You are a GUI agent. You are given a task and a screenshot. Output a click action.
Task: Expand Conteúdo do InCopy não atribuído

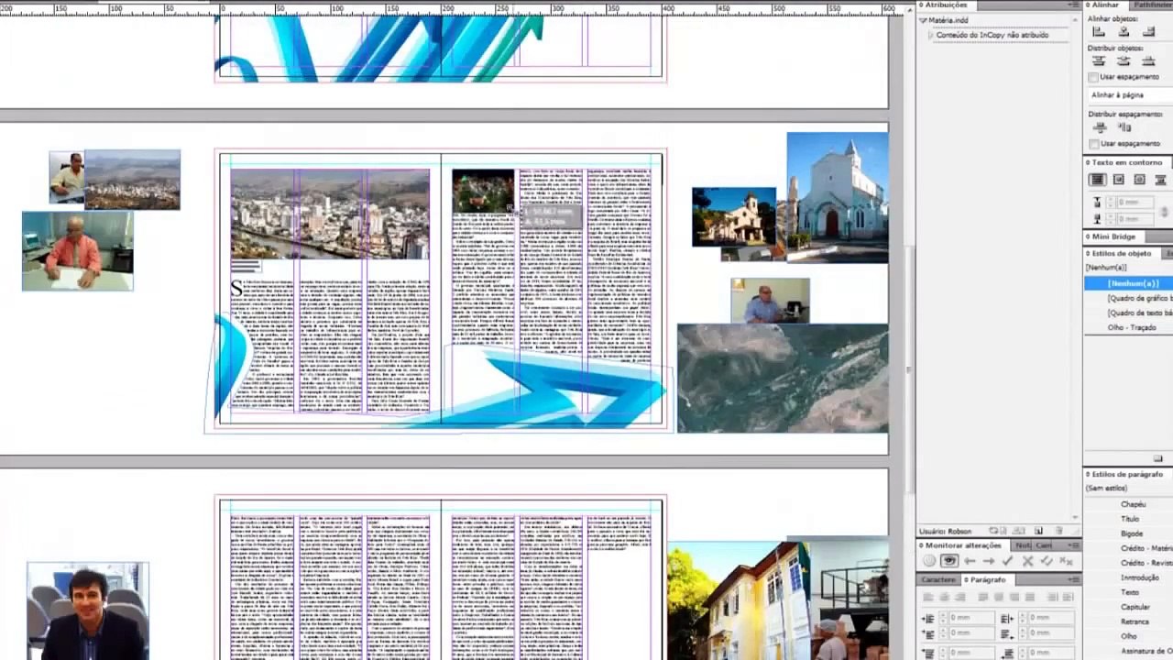pos(931,35)
